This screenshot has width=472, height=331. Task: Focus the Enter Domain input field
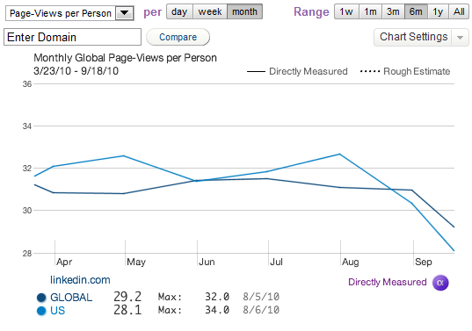point(72,37)
